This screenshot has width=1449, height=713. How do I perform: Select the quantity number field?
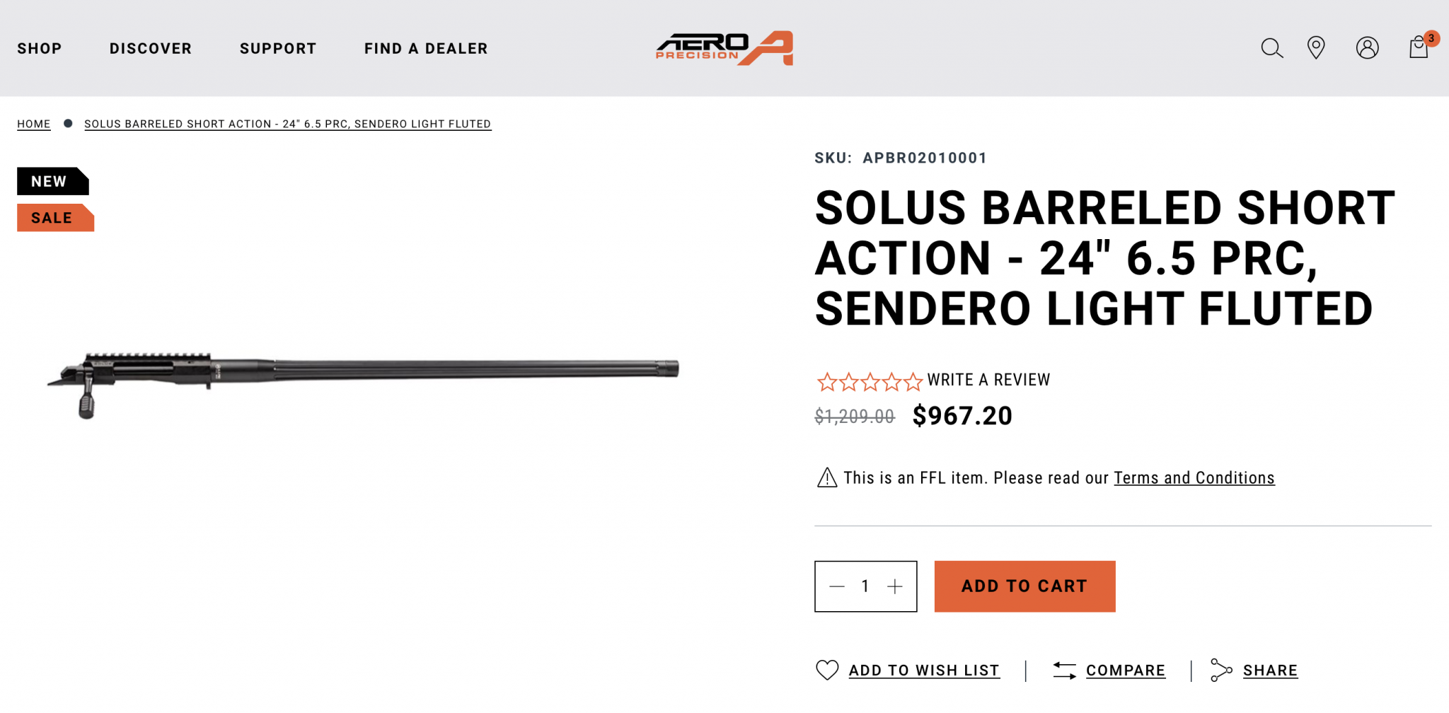[865, 586]
